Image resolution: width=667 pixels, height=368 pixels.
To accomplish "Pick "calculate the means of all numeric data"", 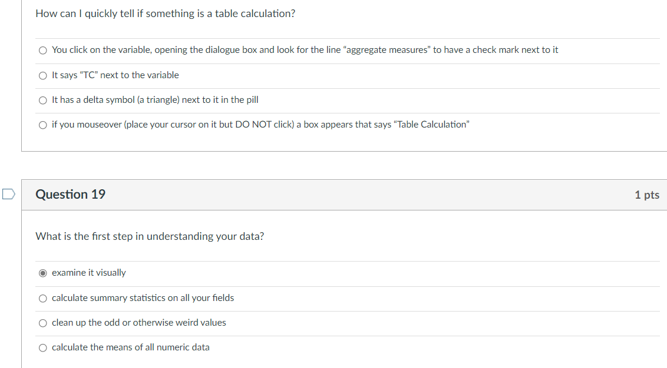I will point(42,347).
